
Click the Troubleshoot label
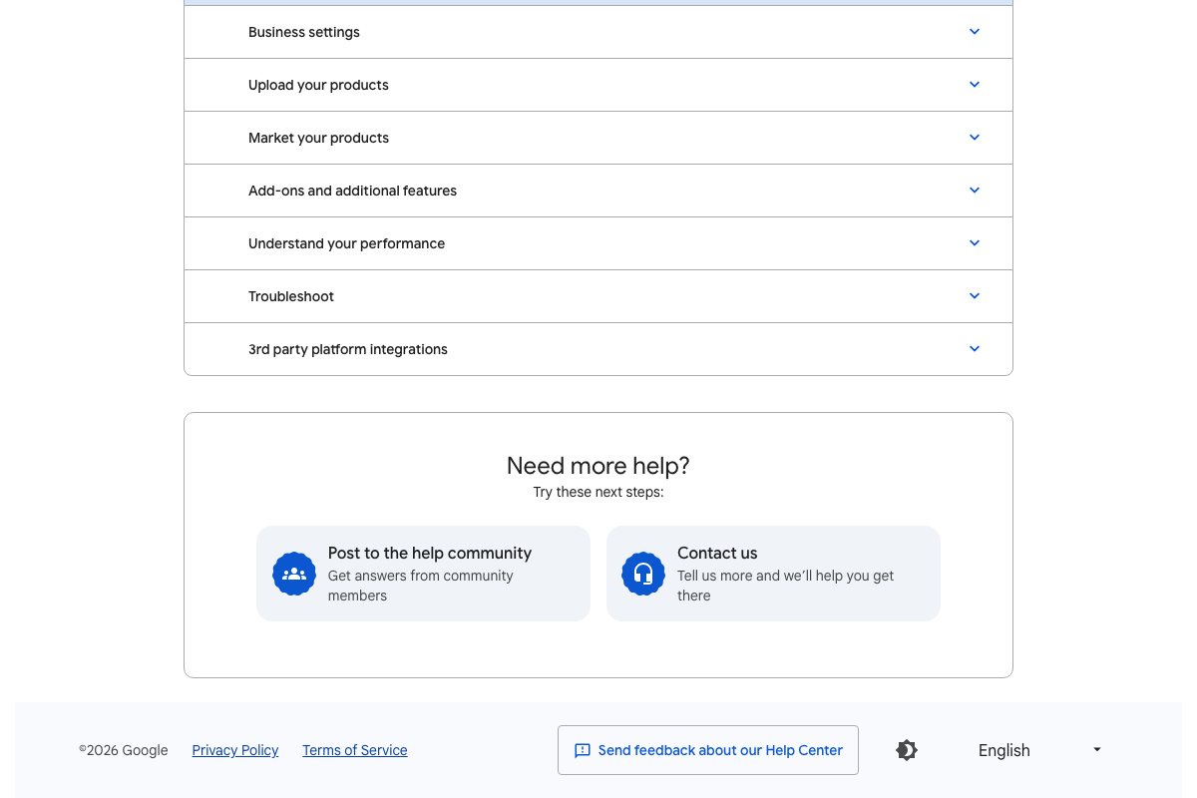[291, 296]
